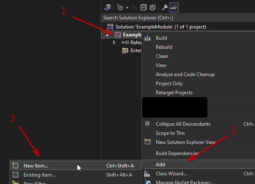Select Clean in the context menu
Image resolution: width=255 pixels, height=184 pixels.
(x=162, y=56)
